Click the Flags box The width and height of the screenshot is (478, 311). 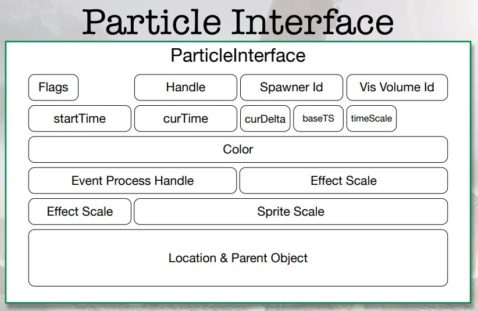coord(53,87)
